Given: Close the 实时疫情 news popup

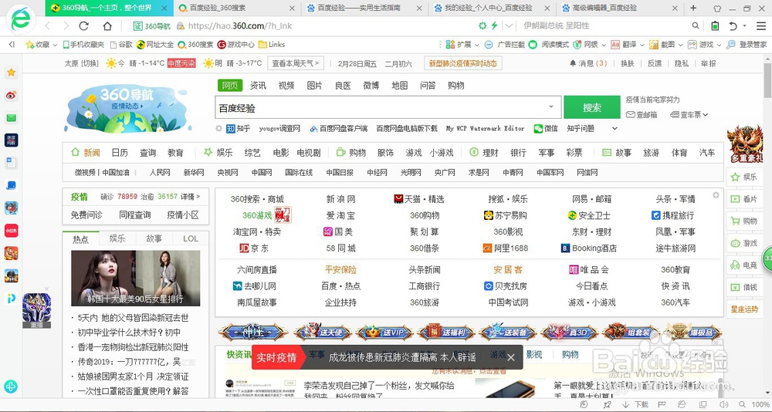Looking at the screenshot, I should tap(511, 357).
